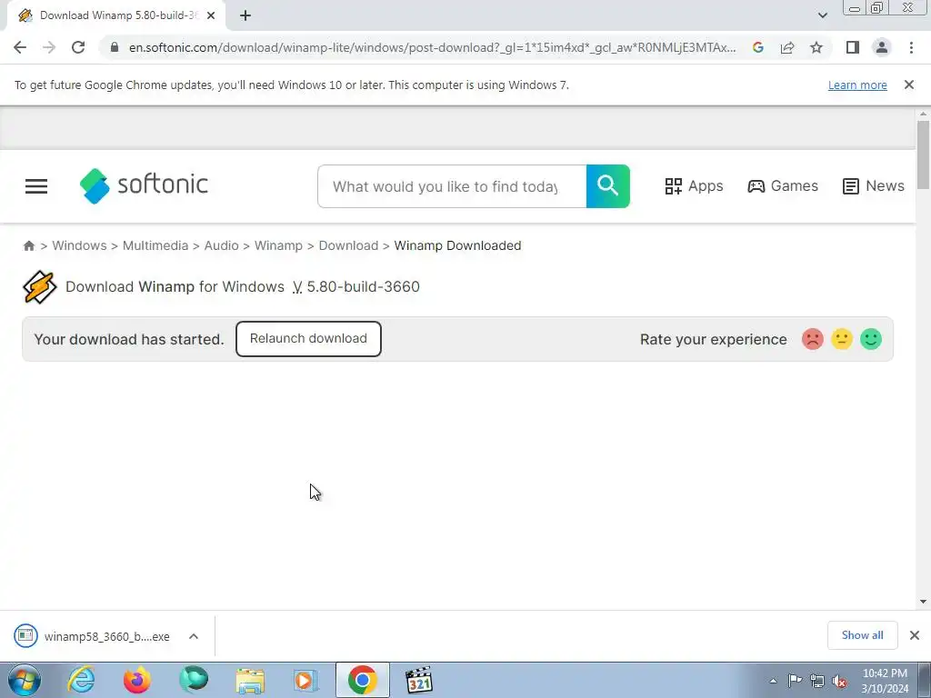Click the search magnifier button
Screen dimensions: 931x698
click(608, 186)
